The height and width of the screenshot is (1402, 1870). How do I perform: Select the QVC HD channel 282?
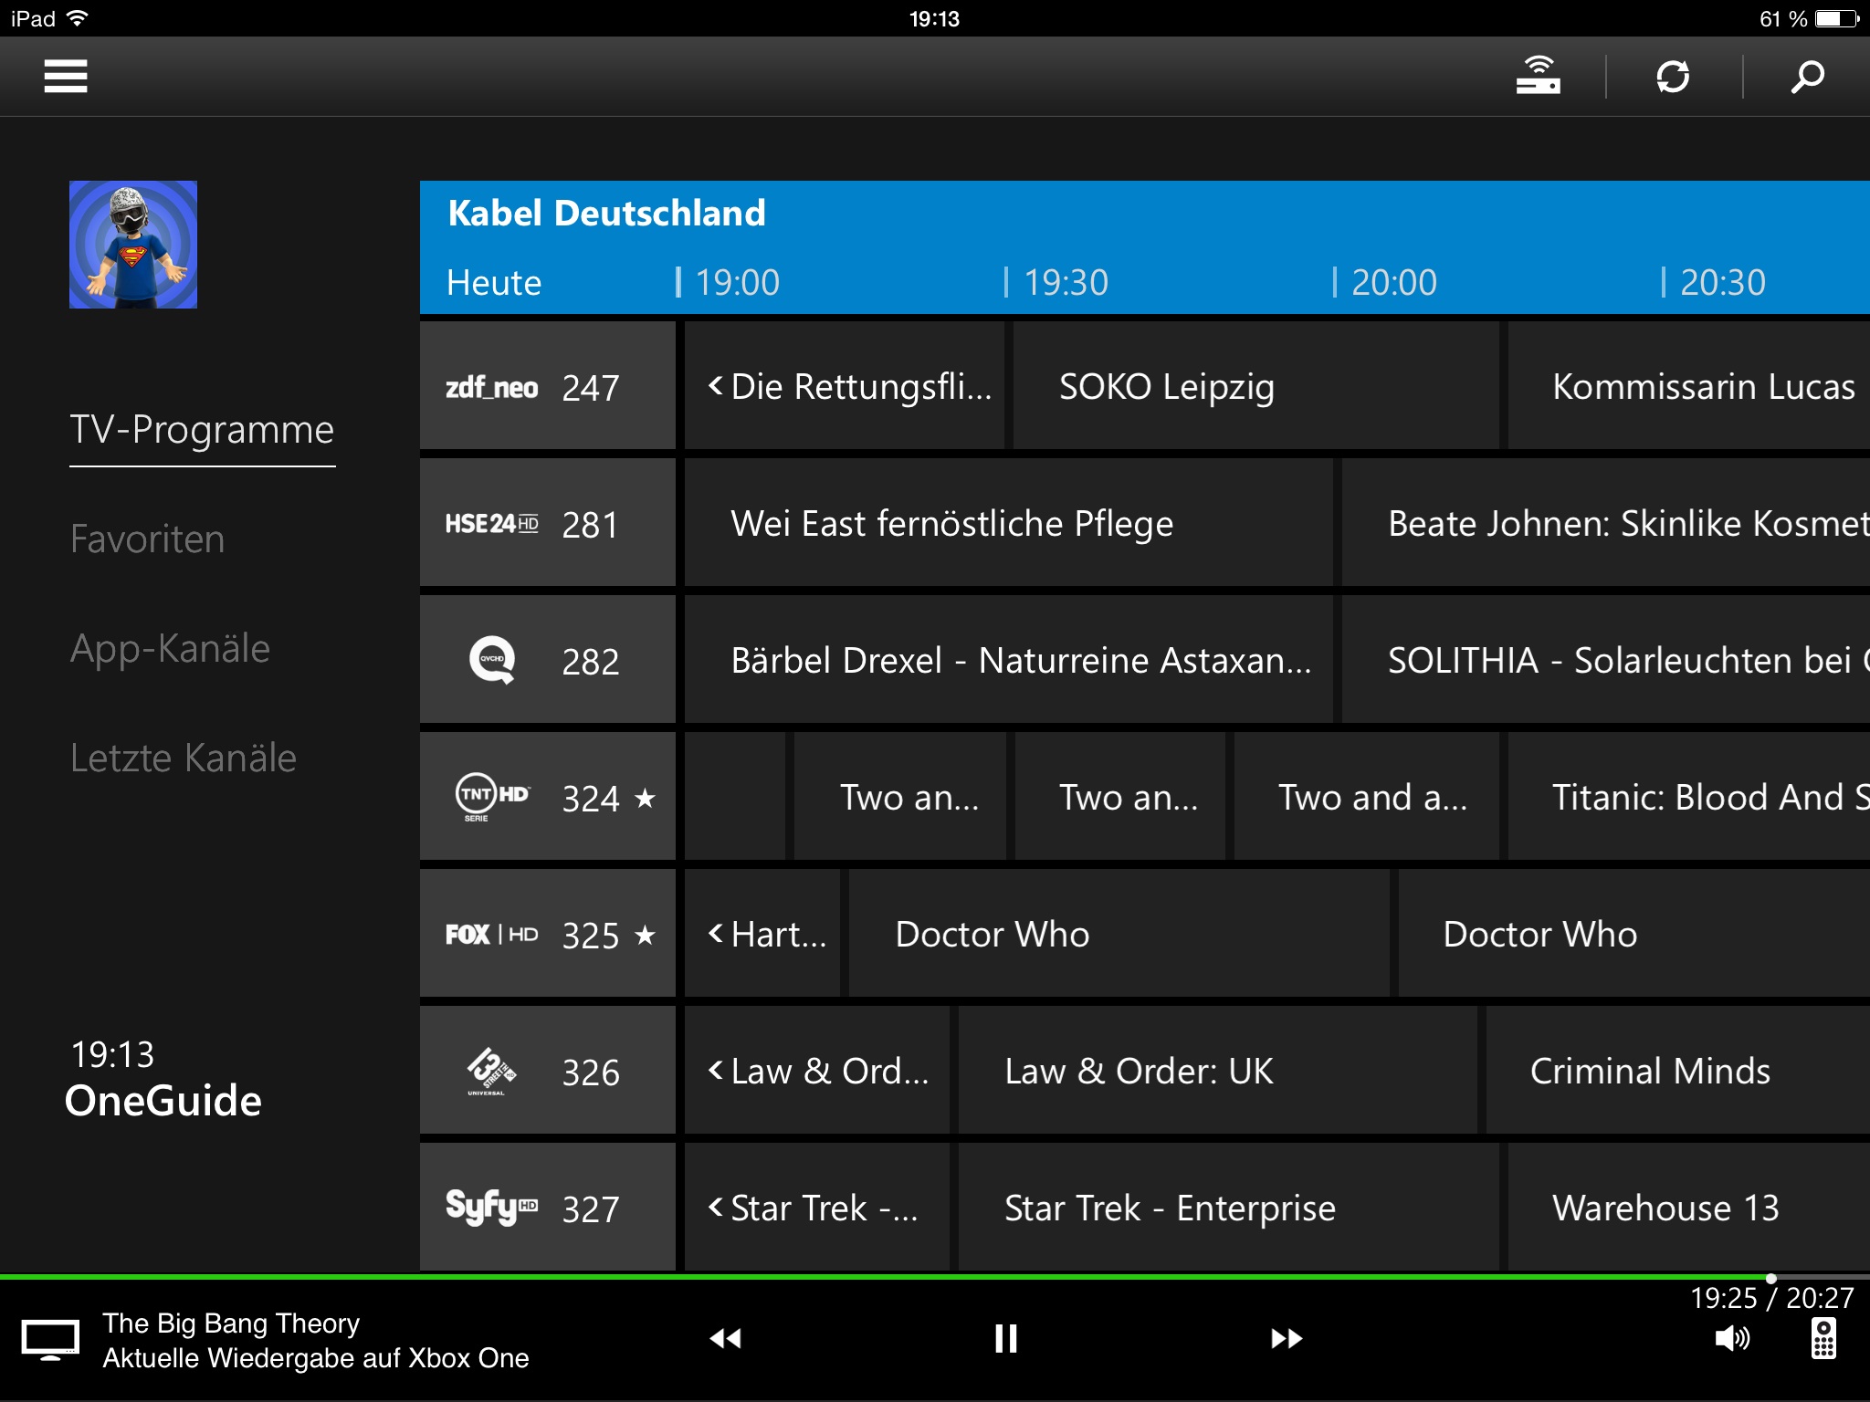(548, 660)
